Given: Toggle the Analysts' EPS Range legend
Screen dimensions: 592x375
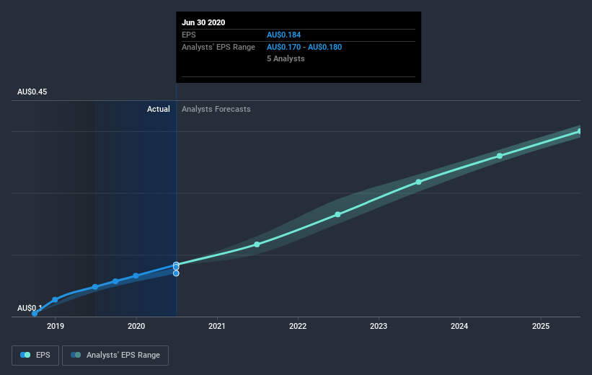Looking at the screenshot, I should tap(115, 356).
